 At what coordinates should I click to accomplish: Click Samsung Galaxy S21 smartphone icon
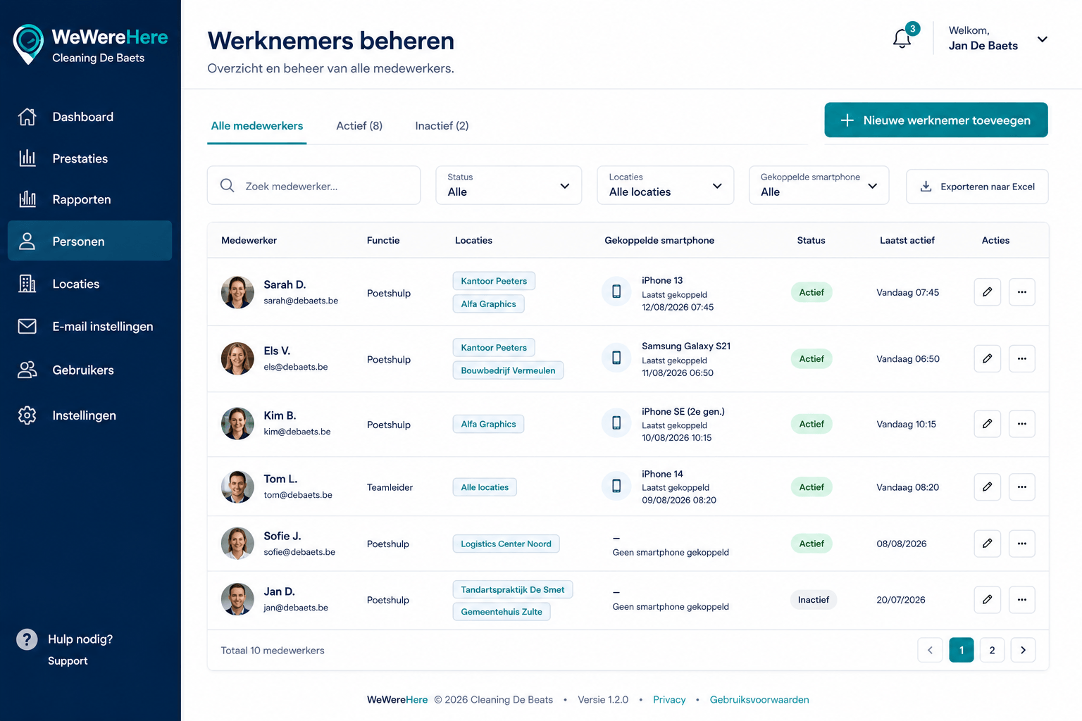coord(616,358)
